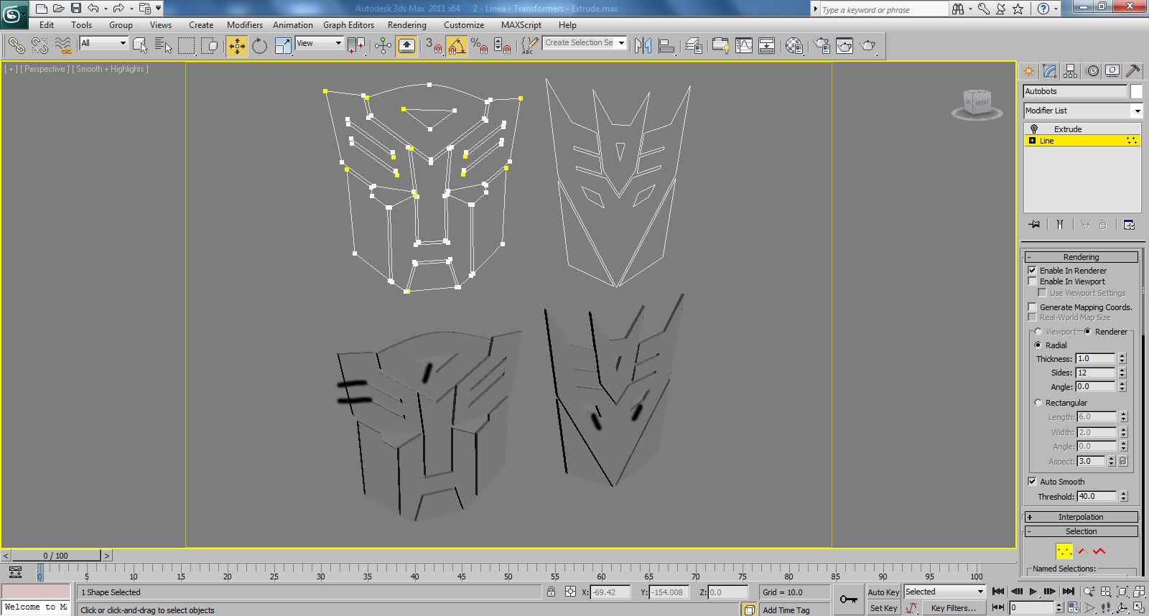Open Configure Modifier Sets

click(x=1129, y=225)
